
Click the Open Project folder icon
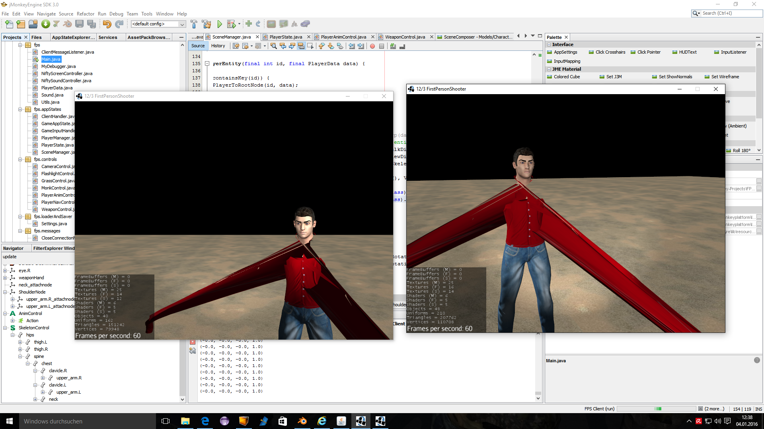[x=33, y=24]
